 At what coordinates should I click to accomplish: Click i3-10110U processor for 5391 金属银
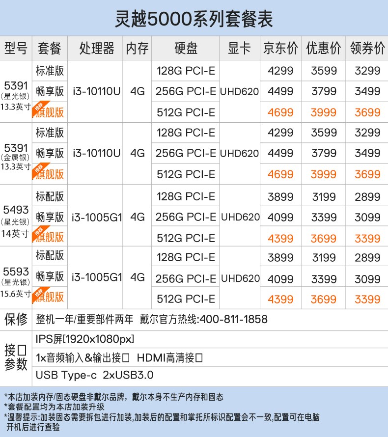(x=96, y=153)
